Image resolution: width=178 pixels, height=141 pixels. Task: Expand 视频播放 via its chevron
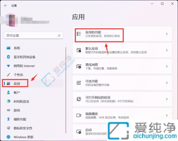tap(167, 115)
